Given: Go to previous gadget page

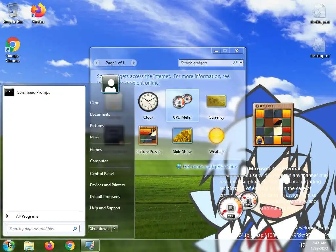Looking at the screenshot, I should [97, 63].
